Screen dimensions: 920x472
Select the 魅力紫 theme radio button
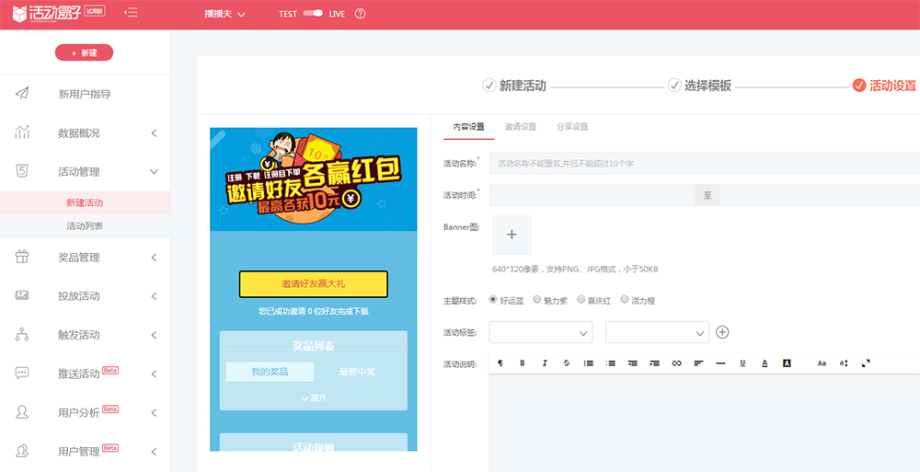(537, 300)
